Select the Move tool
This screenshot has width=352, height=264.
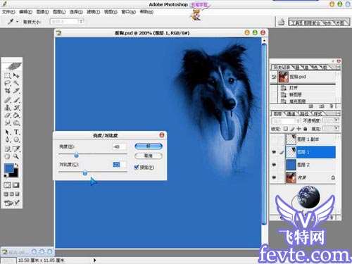pos(16,75)
